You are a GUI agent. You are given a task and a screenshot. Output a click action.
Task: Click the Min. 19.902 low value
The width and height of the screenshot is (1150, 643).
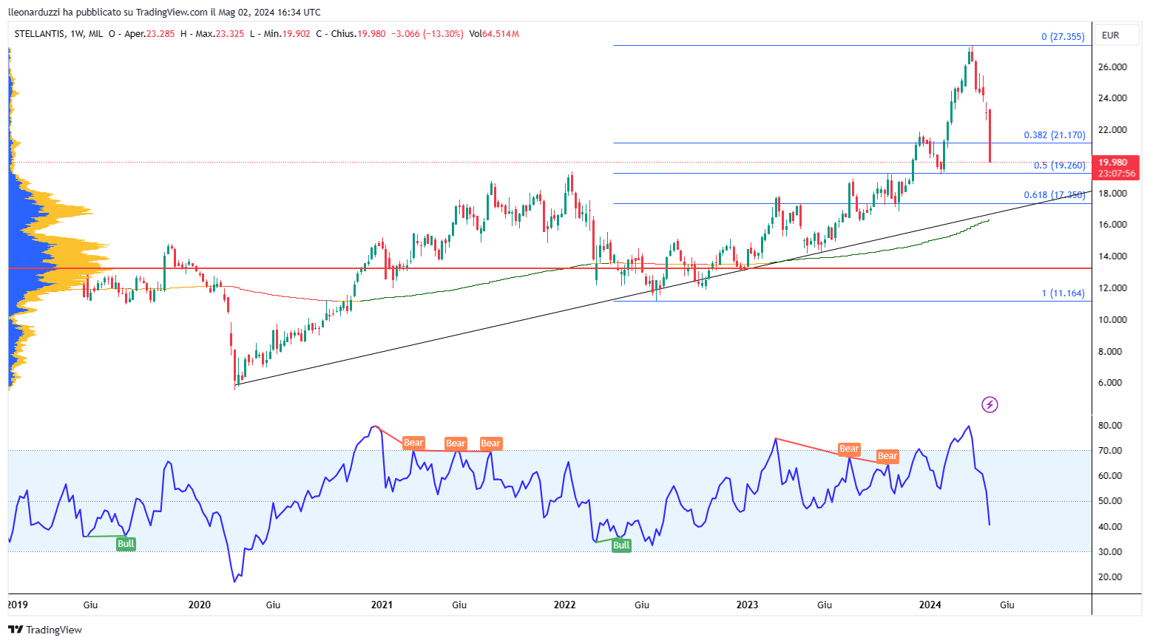(286, 34)
